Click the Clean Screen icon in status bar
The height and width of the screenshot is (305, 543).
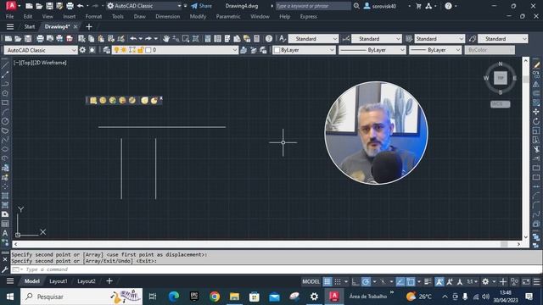[x=526, y=282]
